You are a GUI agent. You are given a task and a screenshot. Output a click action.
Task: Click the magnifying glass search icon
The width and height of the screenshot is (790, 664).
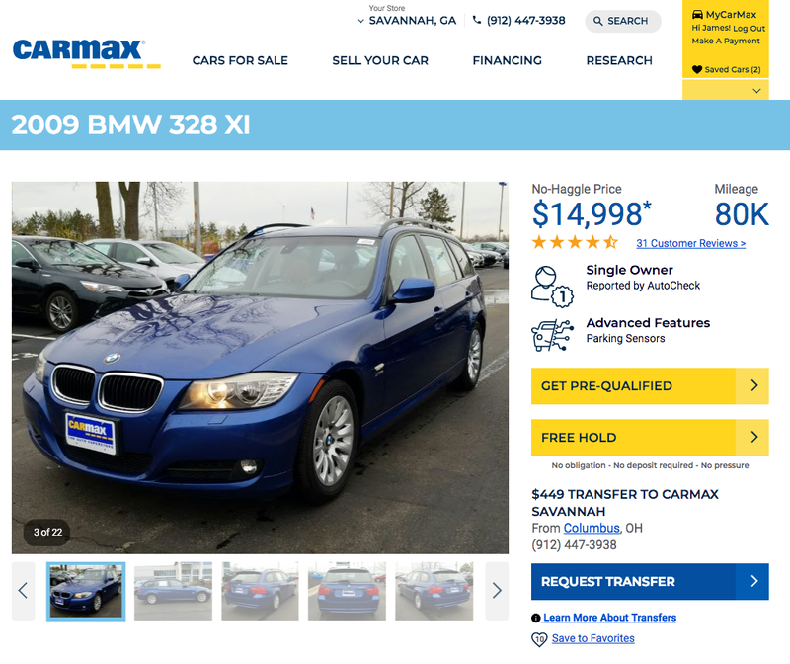pos(597,21)
